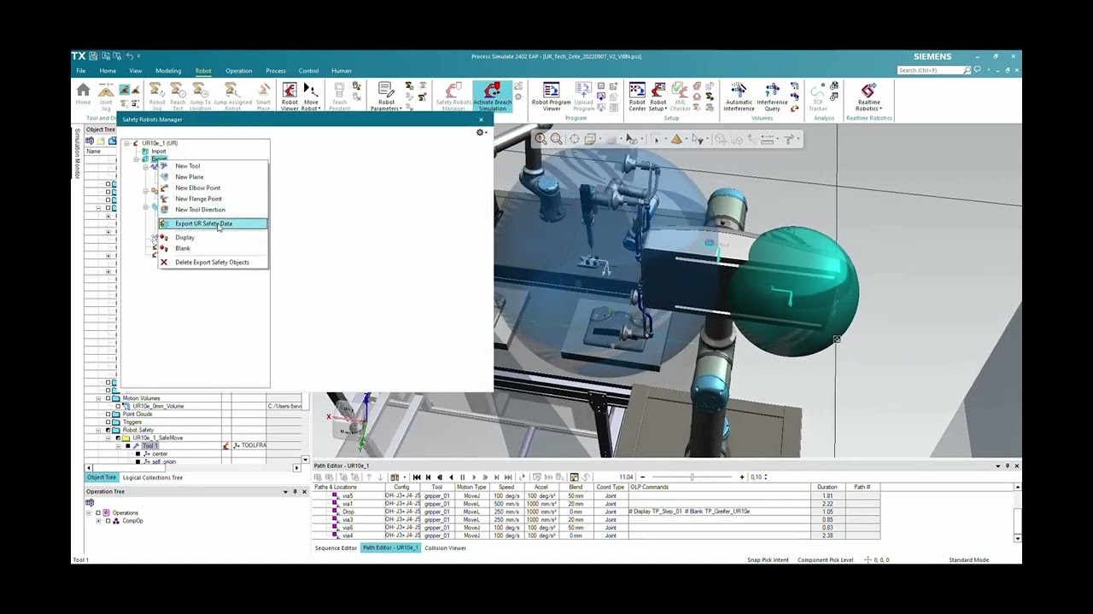Open the Robot Program Viewer

click(x=551, y=96)
